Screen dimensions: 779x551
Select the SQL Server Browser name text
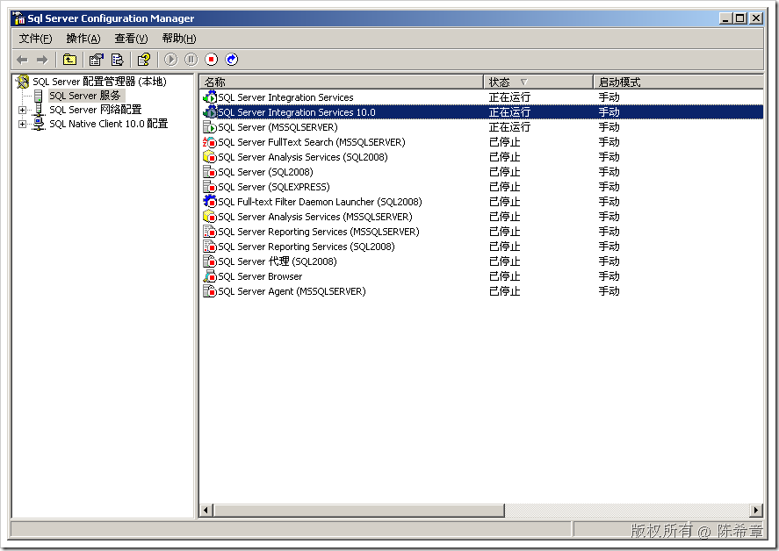point(260,276)
